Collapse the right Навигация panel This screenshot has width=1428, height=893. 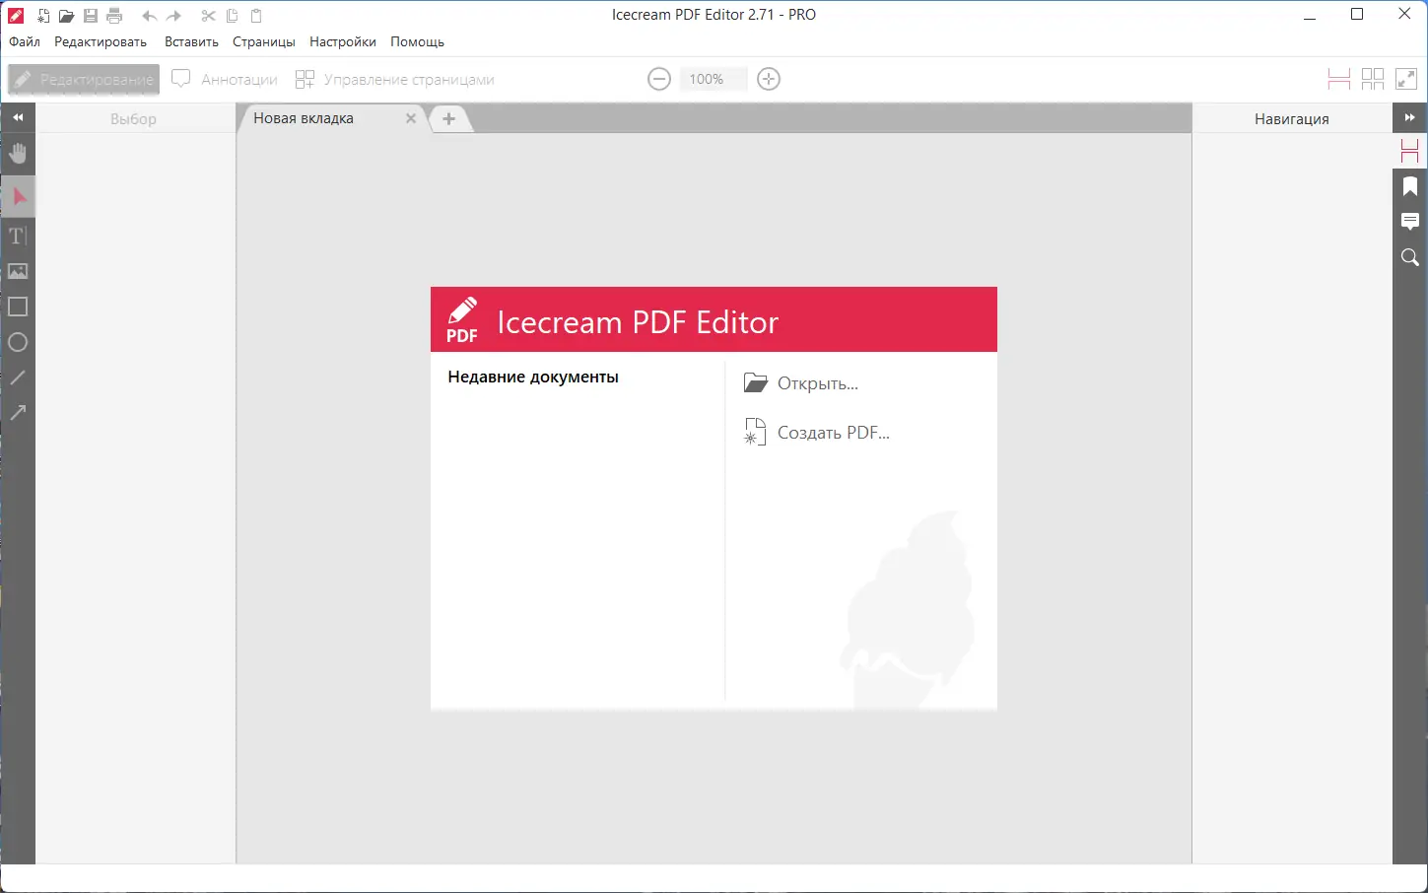tap(1410, 117)
